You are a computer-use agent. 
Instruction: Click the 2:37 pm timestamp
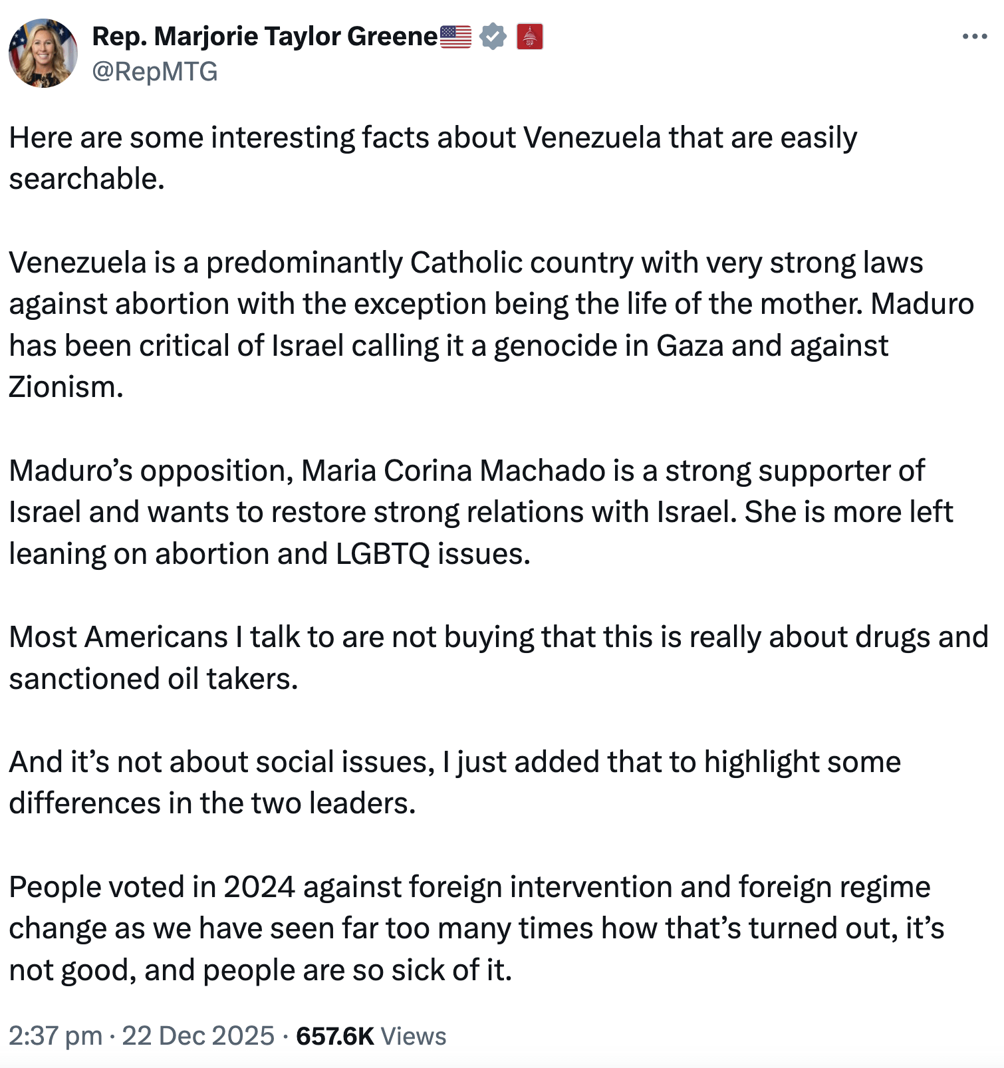[x=55, y=1035]
